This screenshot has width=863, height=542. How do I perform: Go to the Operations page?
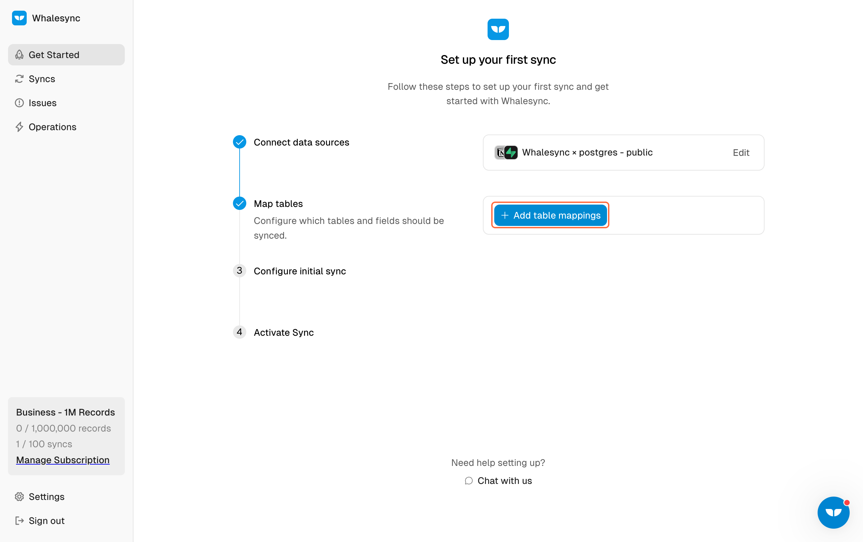52,127
